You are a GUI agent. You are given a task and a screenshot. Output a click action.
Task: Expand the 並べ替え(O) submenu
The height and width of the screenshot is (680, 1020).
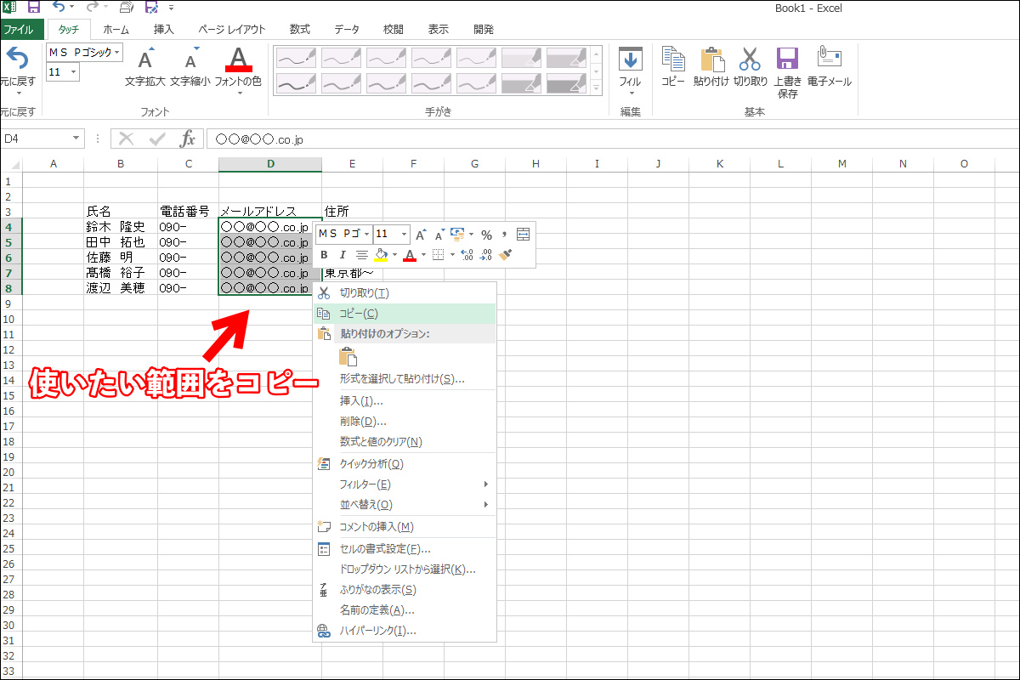click(x=405, y=505)
